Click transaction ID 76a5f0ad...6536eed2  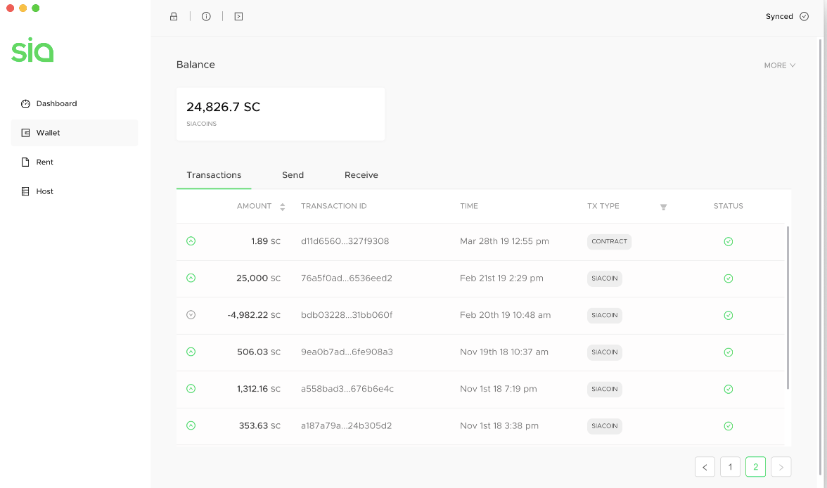(x=347, y=278)
